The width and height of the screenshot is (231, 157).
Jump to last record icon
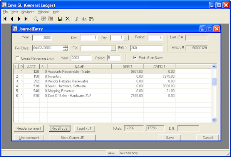(26, 19)
